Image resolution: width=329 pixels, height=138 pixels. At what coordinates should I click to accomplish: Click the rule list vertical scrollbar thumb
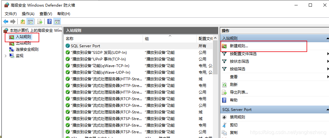tap(215, 58)
